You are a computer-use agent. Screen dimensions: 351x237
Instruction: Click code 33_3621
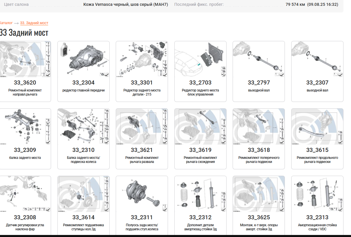(142, 150)
